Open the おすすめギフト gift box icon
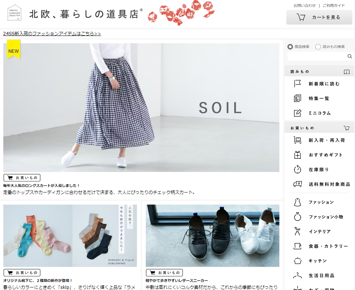 coord(297,155)
